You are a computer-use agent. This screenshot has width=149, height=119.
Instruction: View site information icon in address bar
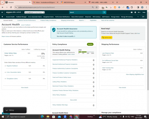point(16,7)
